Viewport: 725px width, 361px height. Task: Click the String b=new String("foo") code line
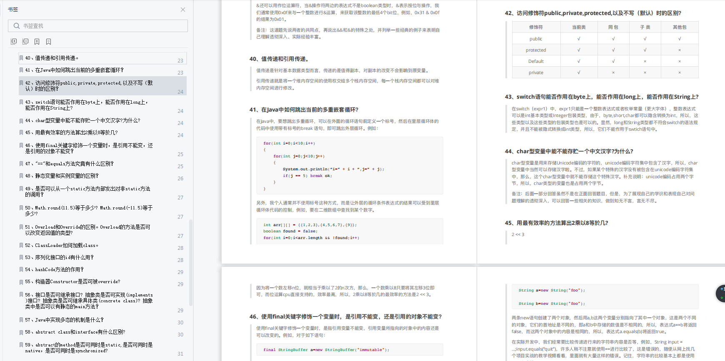(x=552, y=304)
